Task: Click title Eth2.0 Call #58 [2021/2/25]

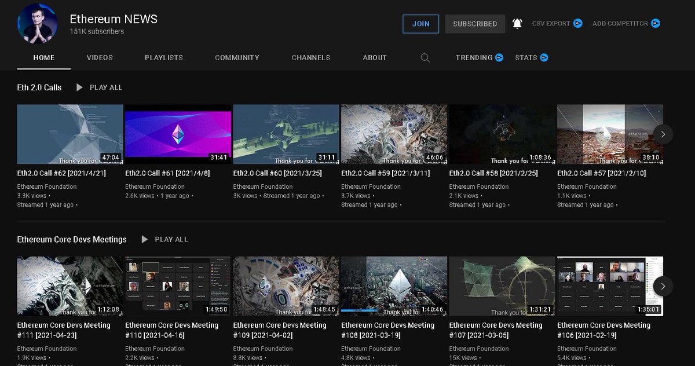Action: coord(493,173)
